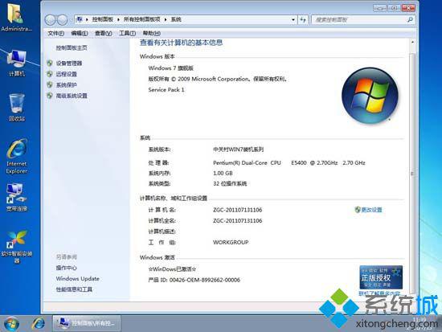Open the 文件(F) menu
The height and width of the screenshot is (332, 442).
pos(55,33)
